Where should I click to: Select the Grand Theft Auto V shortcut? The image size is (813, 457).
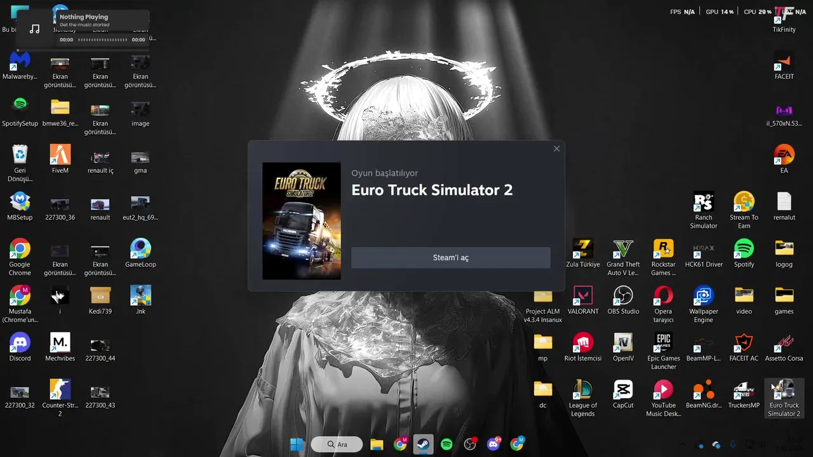pyautogui.click(x=623, y=258)
